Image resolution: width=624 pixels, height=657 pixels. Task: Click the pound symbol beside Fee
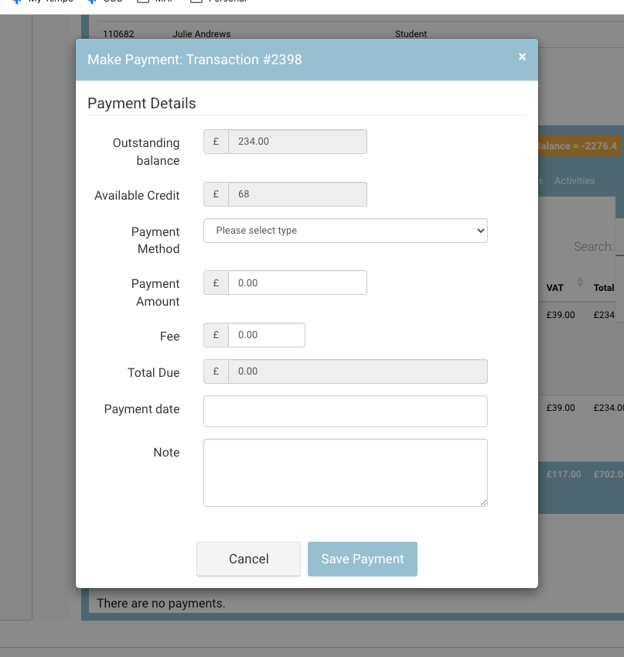click(216, 335)
